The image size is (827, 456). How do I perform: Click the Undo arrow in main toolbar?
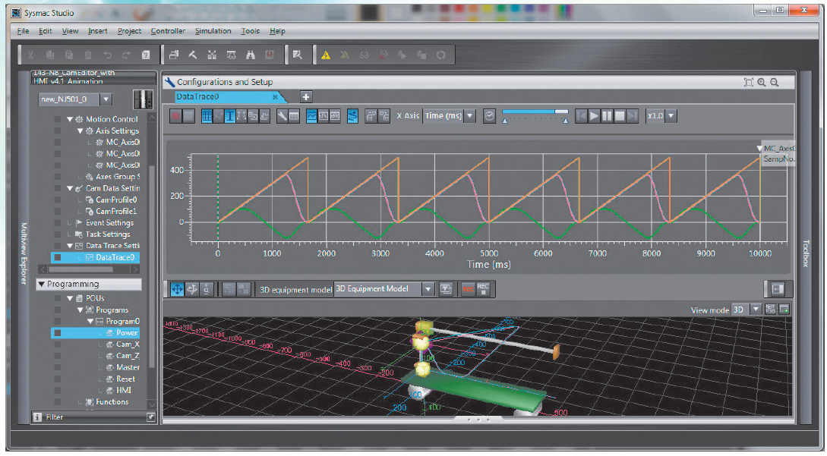(x=108, y=55)
